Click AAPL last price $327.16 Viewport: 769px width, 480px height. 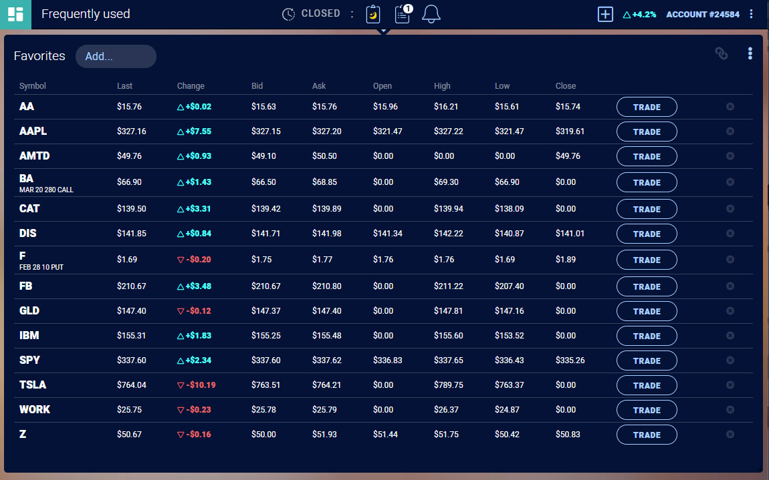[x=132, y=132]
